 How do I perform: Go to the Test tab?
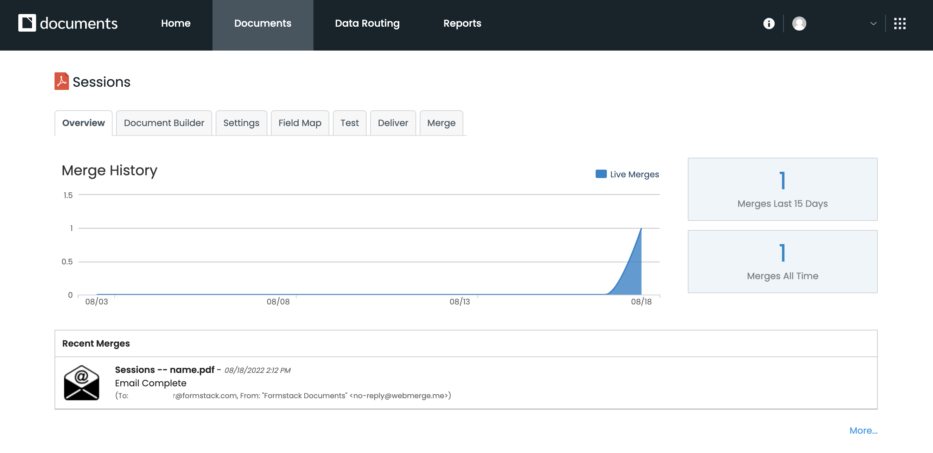pos(349,123)
